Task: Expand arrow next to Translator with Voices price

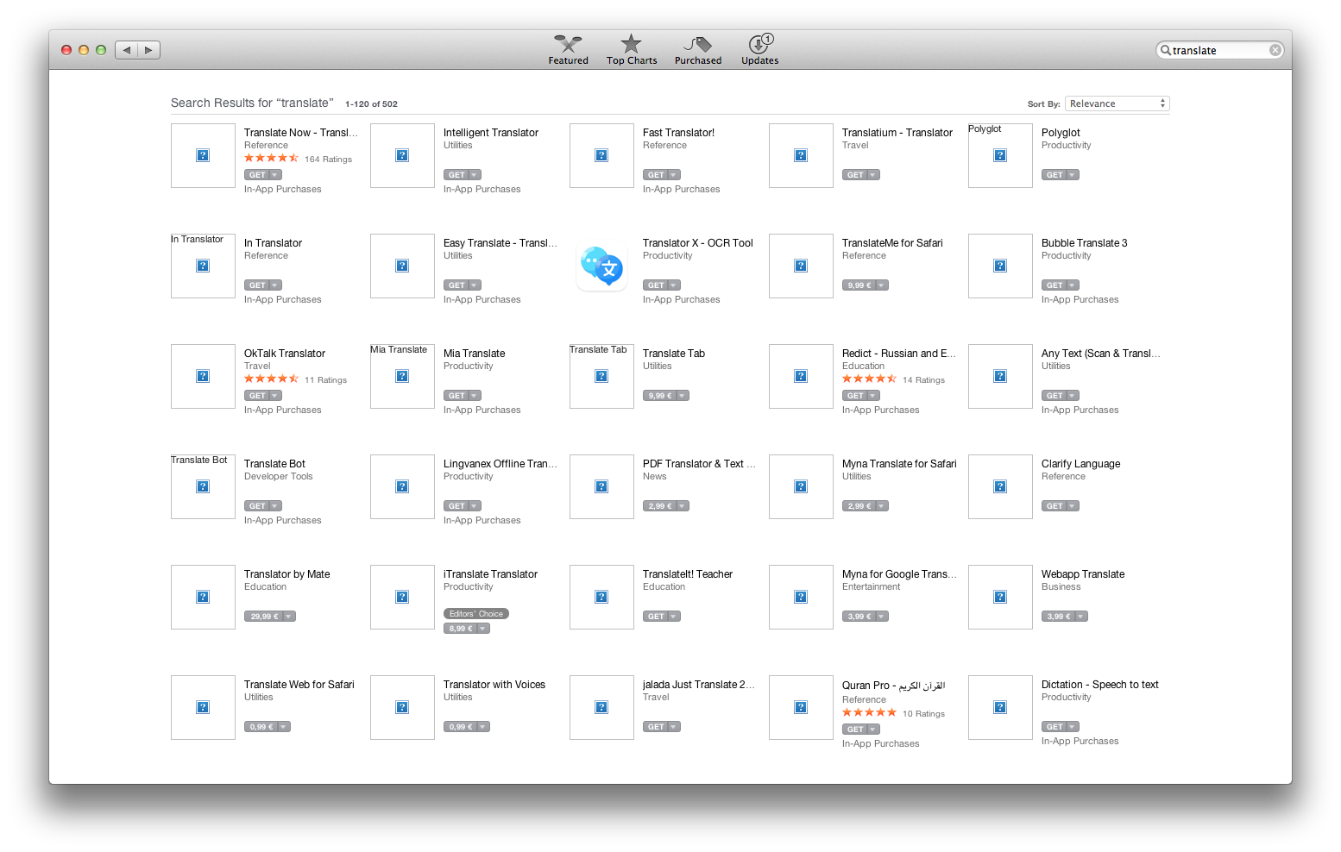Action: [484, 727]
